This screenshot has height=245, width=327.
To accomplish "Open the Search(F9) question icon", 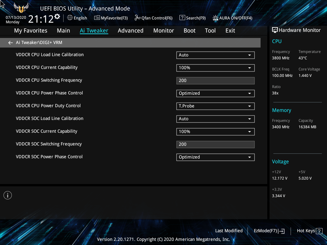I will tap(182, 18).
